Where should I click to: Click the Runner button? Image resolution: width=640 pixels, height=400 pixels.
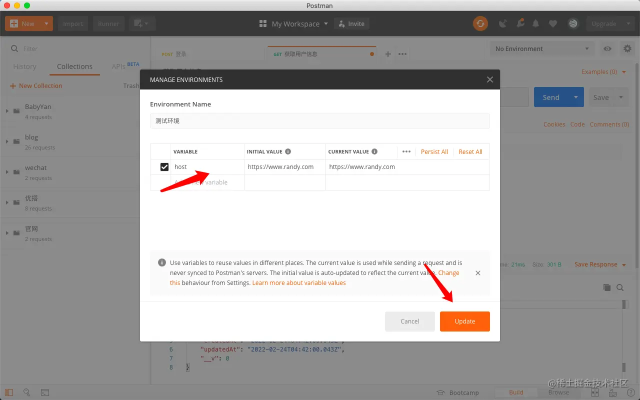pyautogui.click(x=108, y=23)
